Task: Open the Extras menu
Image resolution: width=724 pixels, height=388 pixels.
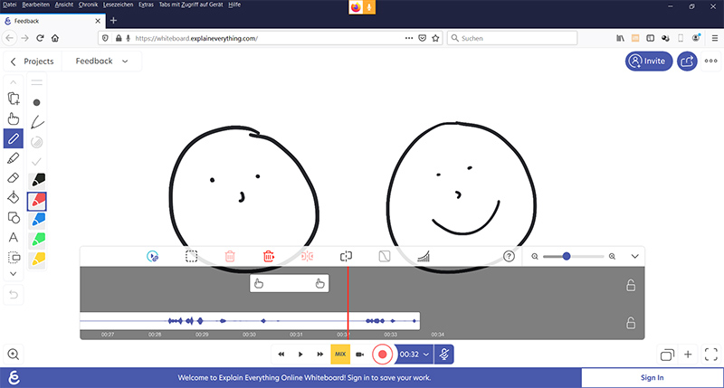Action: (146, 5)
